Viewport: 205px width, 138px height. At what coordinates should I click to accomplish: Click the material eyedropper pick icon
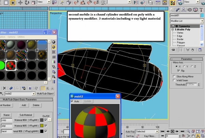tap(2, 93)
